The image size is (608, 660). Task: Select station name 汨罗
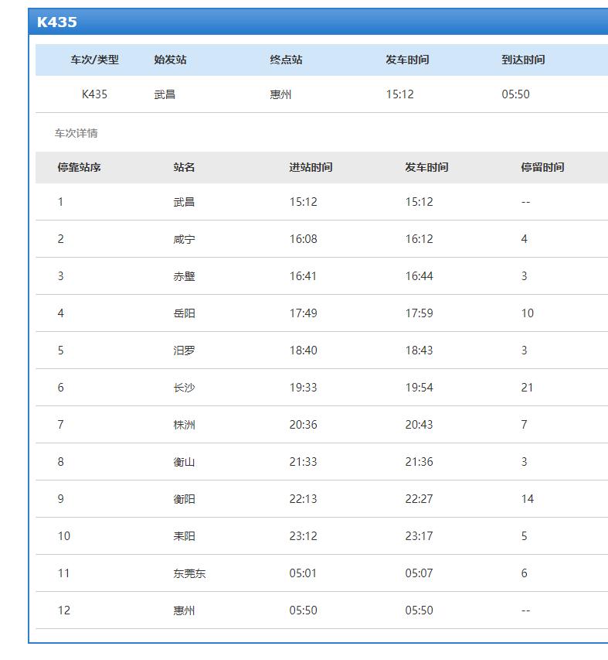(184, 351)
